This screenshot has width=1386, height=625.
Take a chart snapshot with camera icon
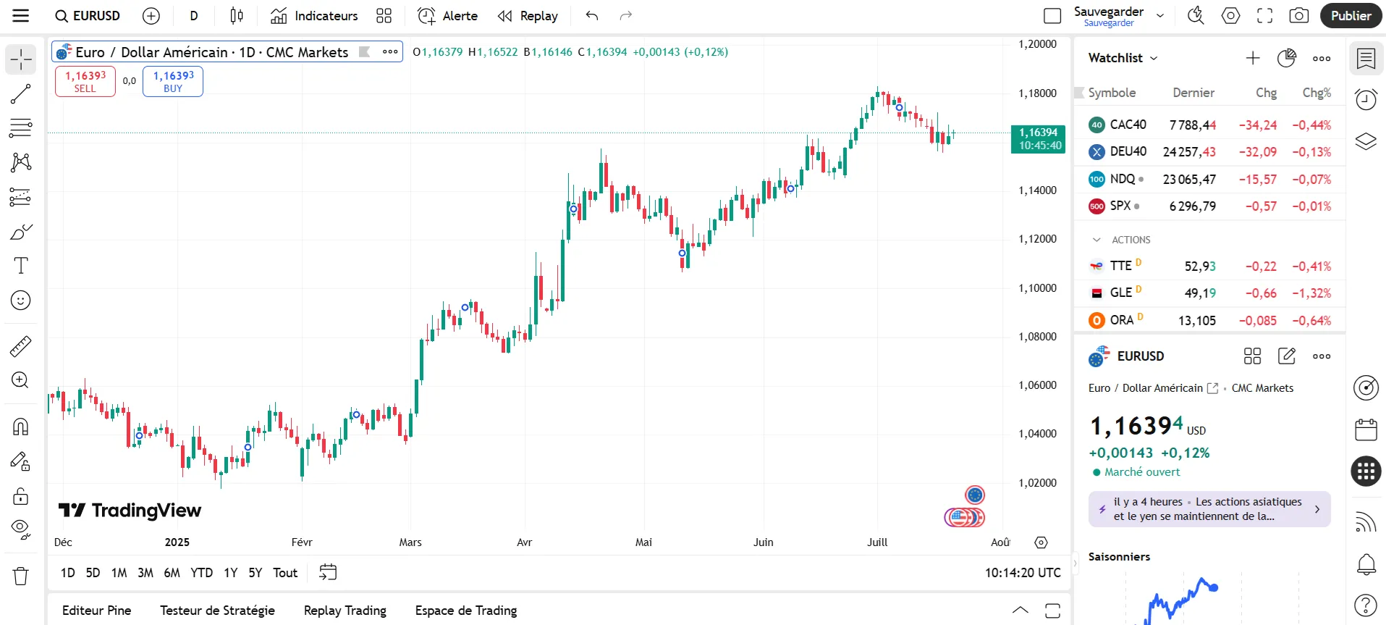point(1298,16)
